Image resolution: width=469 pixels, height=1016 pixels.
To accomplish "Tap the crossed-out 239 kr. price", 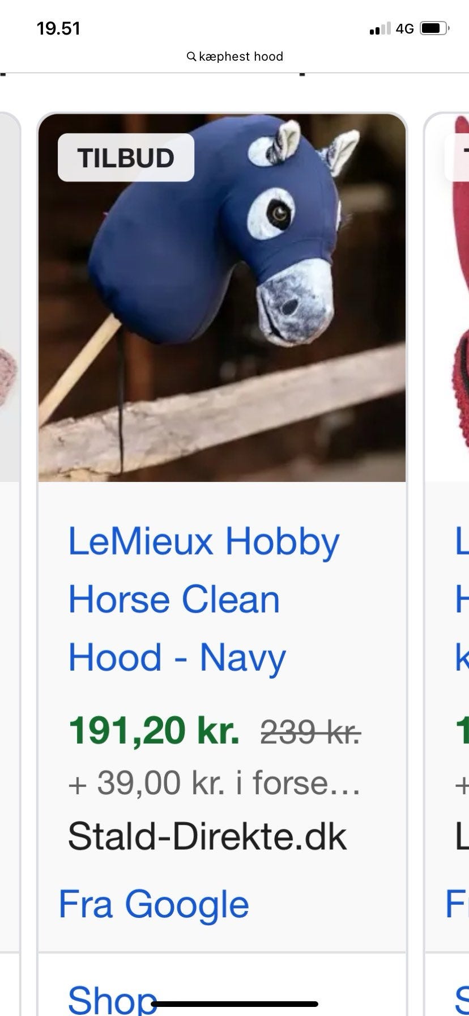I will pos(310,732).
